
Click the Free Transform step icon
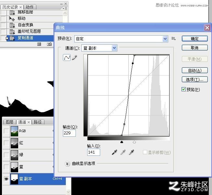click(x=12, y=25)
